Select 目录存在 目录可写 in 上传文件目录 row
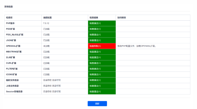The image size is (197, 109). tap(52, 86)
